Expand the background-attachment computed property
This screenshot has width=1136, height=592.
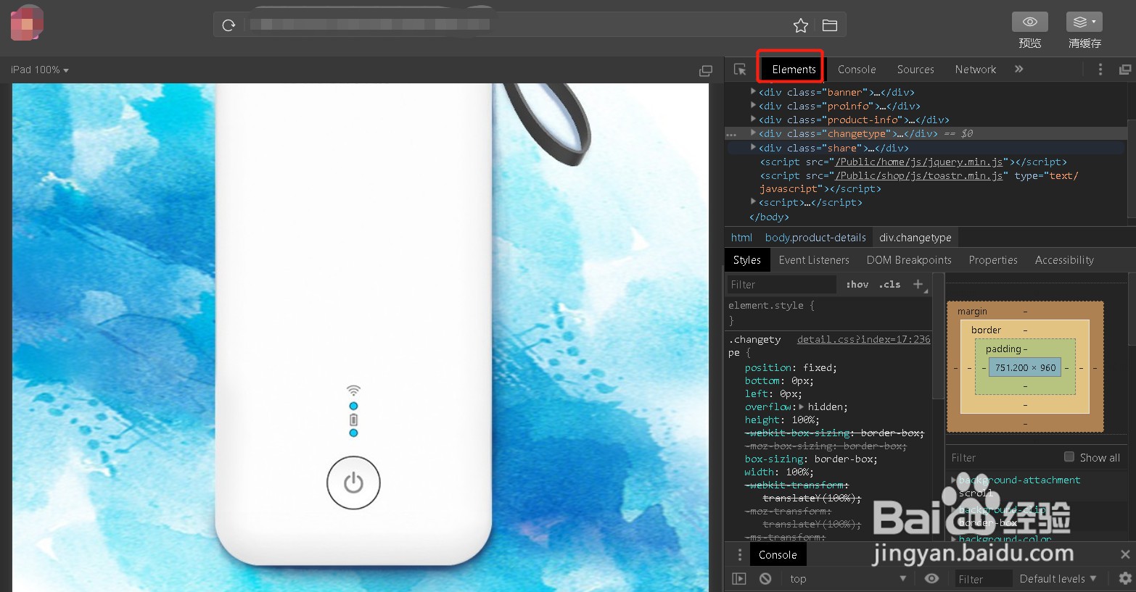pyautogui.click(x=953, y=480)
